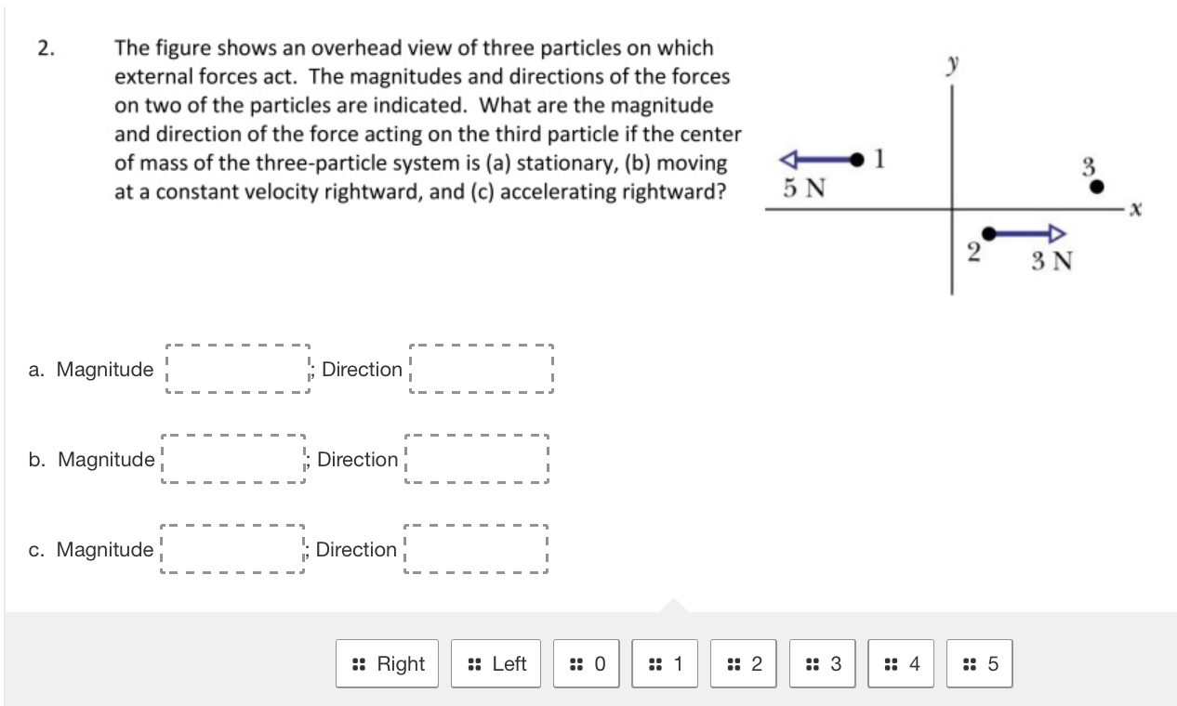Click the Direction box for part c
This screenshot has width=1177, height=706.
(475, 549)
